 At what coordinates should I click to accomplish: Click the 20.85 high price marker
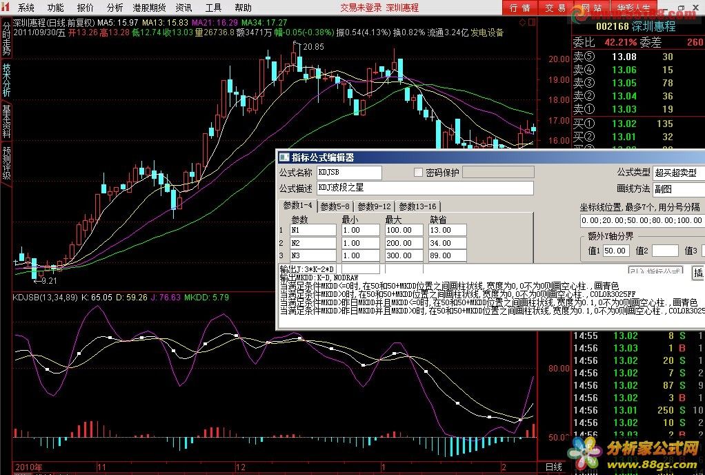[x=313, y=46]
